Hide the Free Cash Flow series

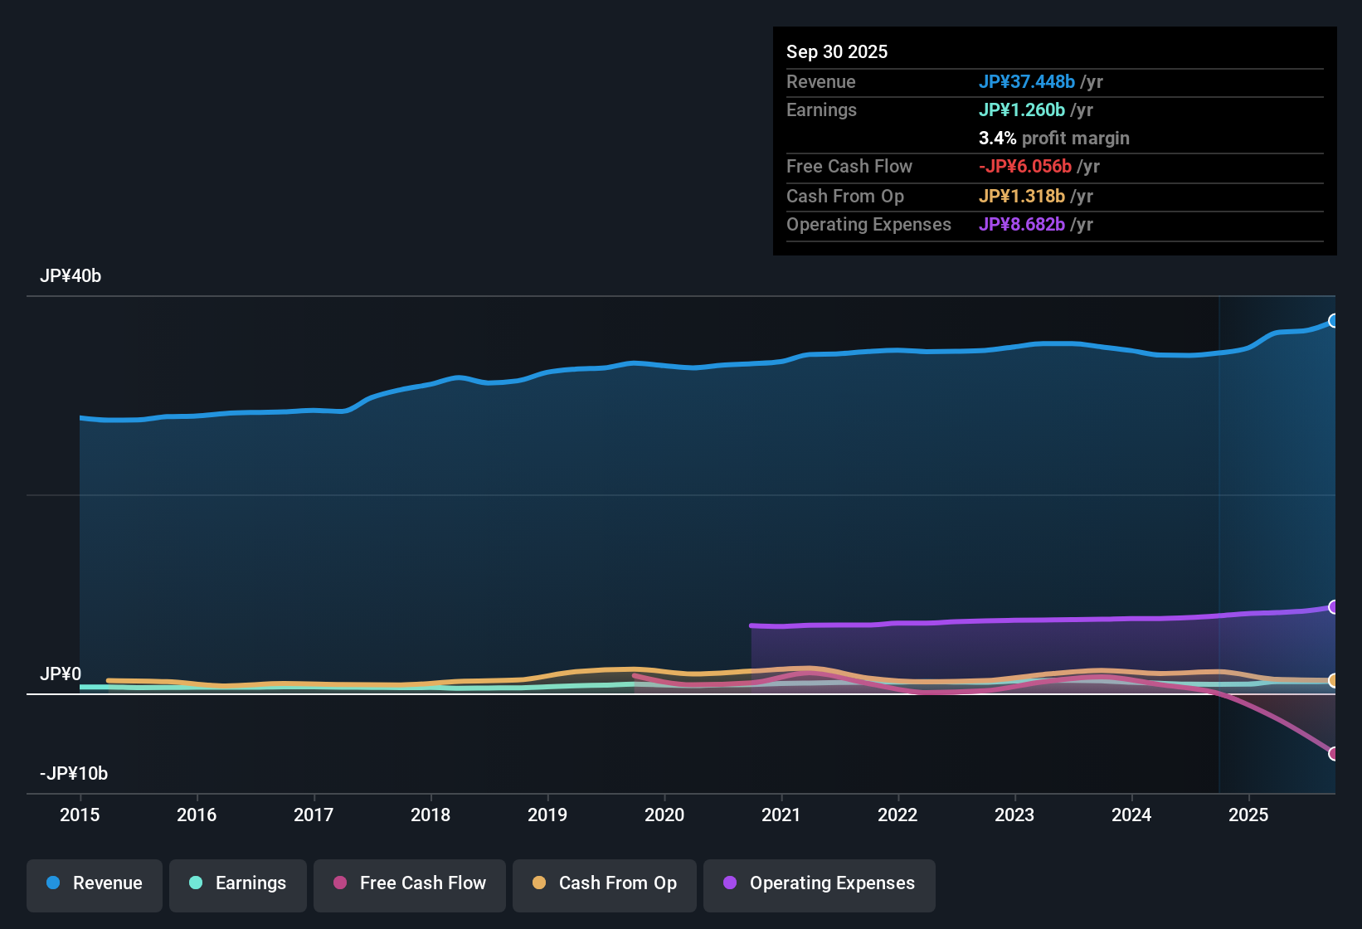coord(409,883)
